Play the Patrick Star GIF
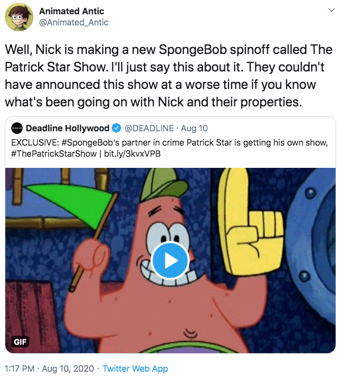 (170, 260)
